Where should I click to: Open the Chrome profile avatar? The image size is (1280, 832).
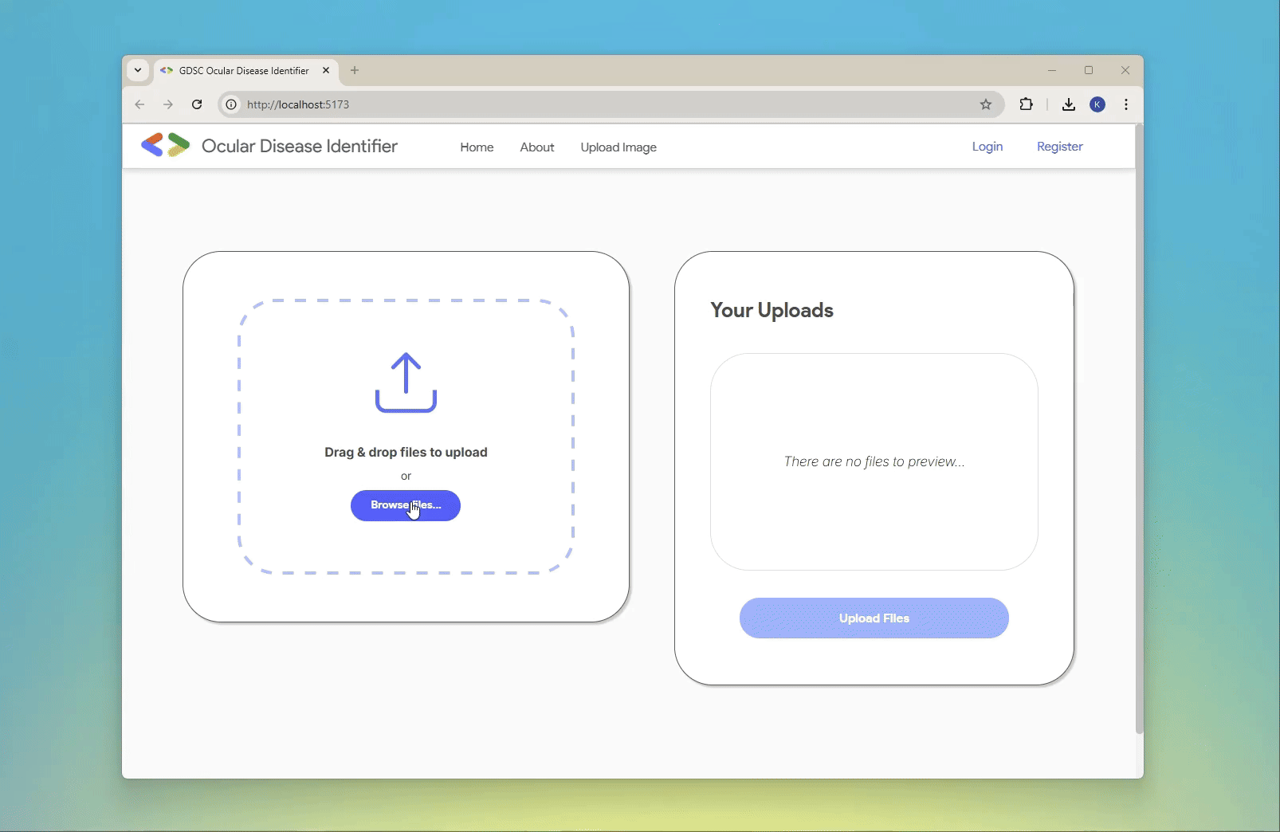1097,104
